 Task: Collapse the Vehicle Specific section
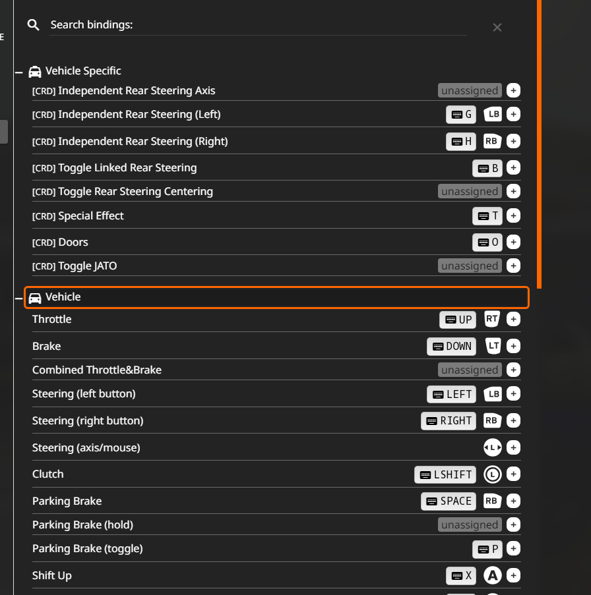coord(19,72)
